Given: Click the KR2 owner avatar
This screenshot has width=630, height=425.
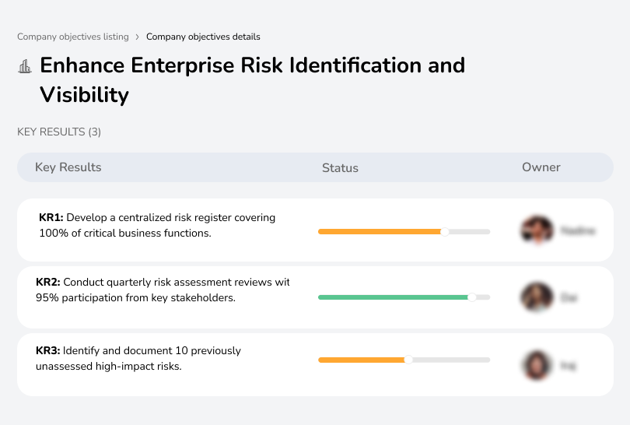Looking at the screenshot, I should [x=537, y=297].
